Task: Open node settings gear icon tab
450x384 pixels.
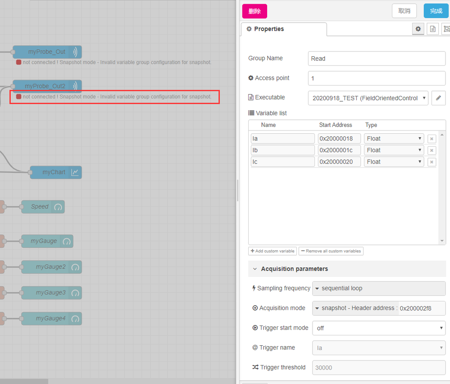Action: [418, 29]
